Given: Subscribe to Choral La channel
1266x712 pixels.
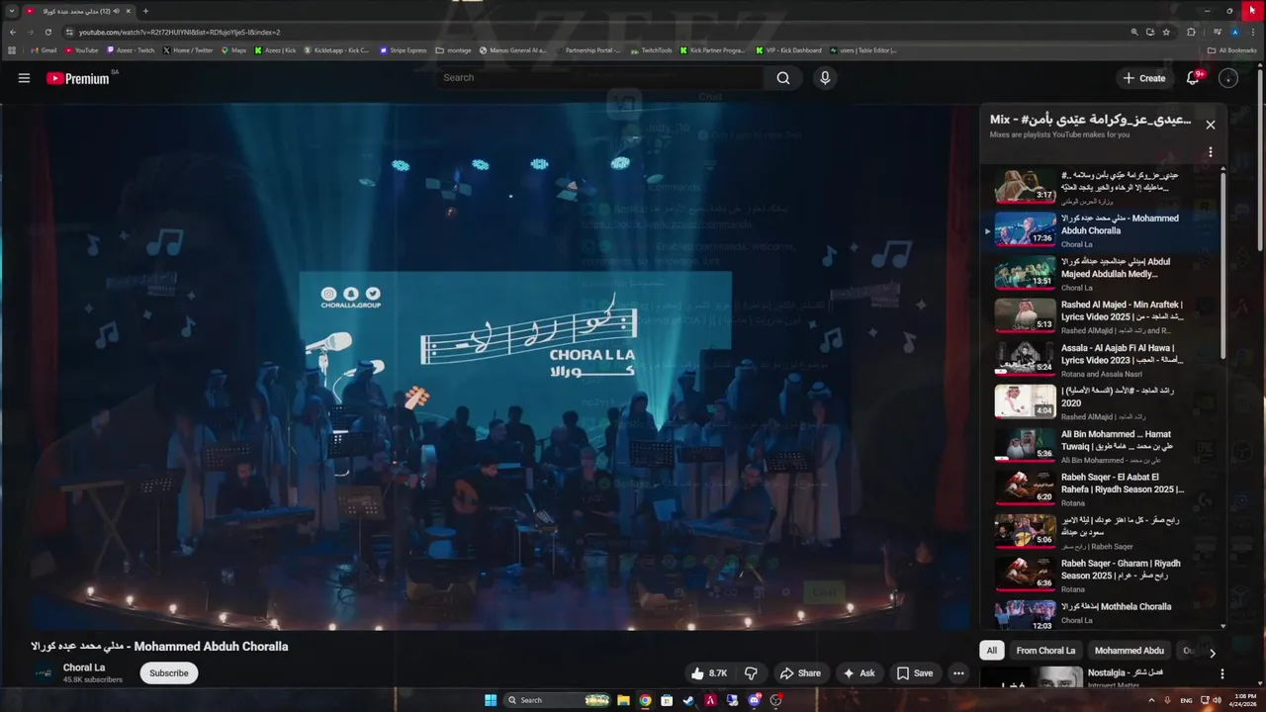Looking at the screenshot, I should (x=168, y=673).
